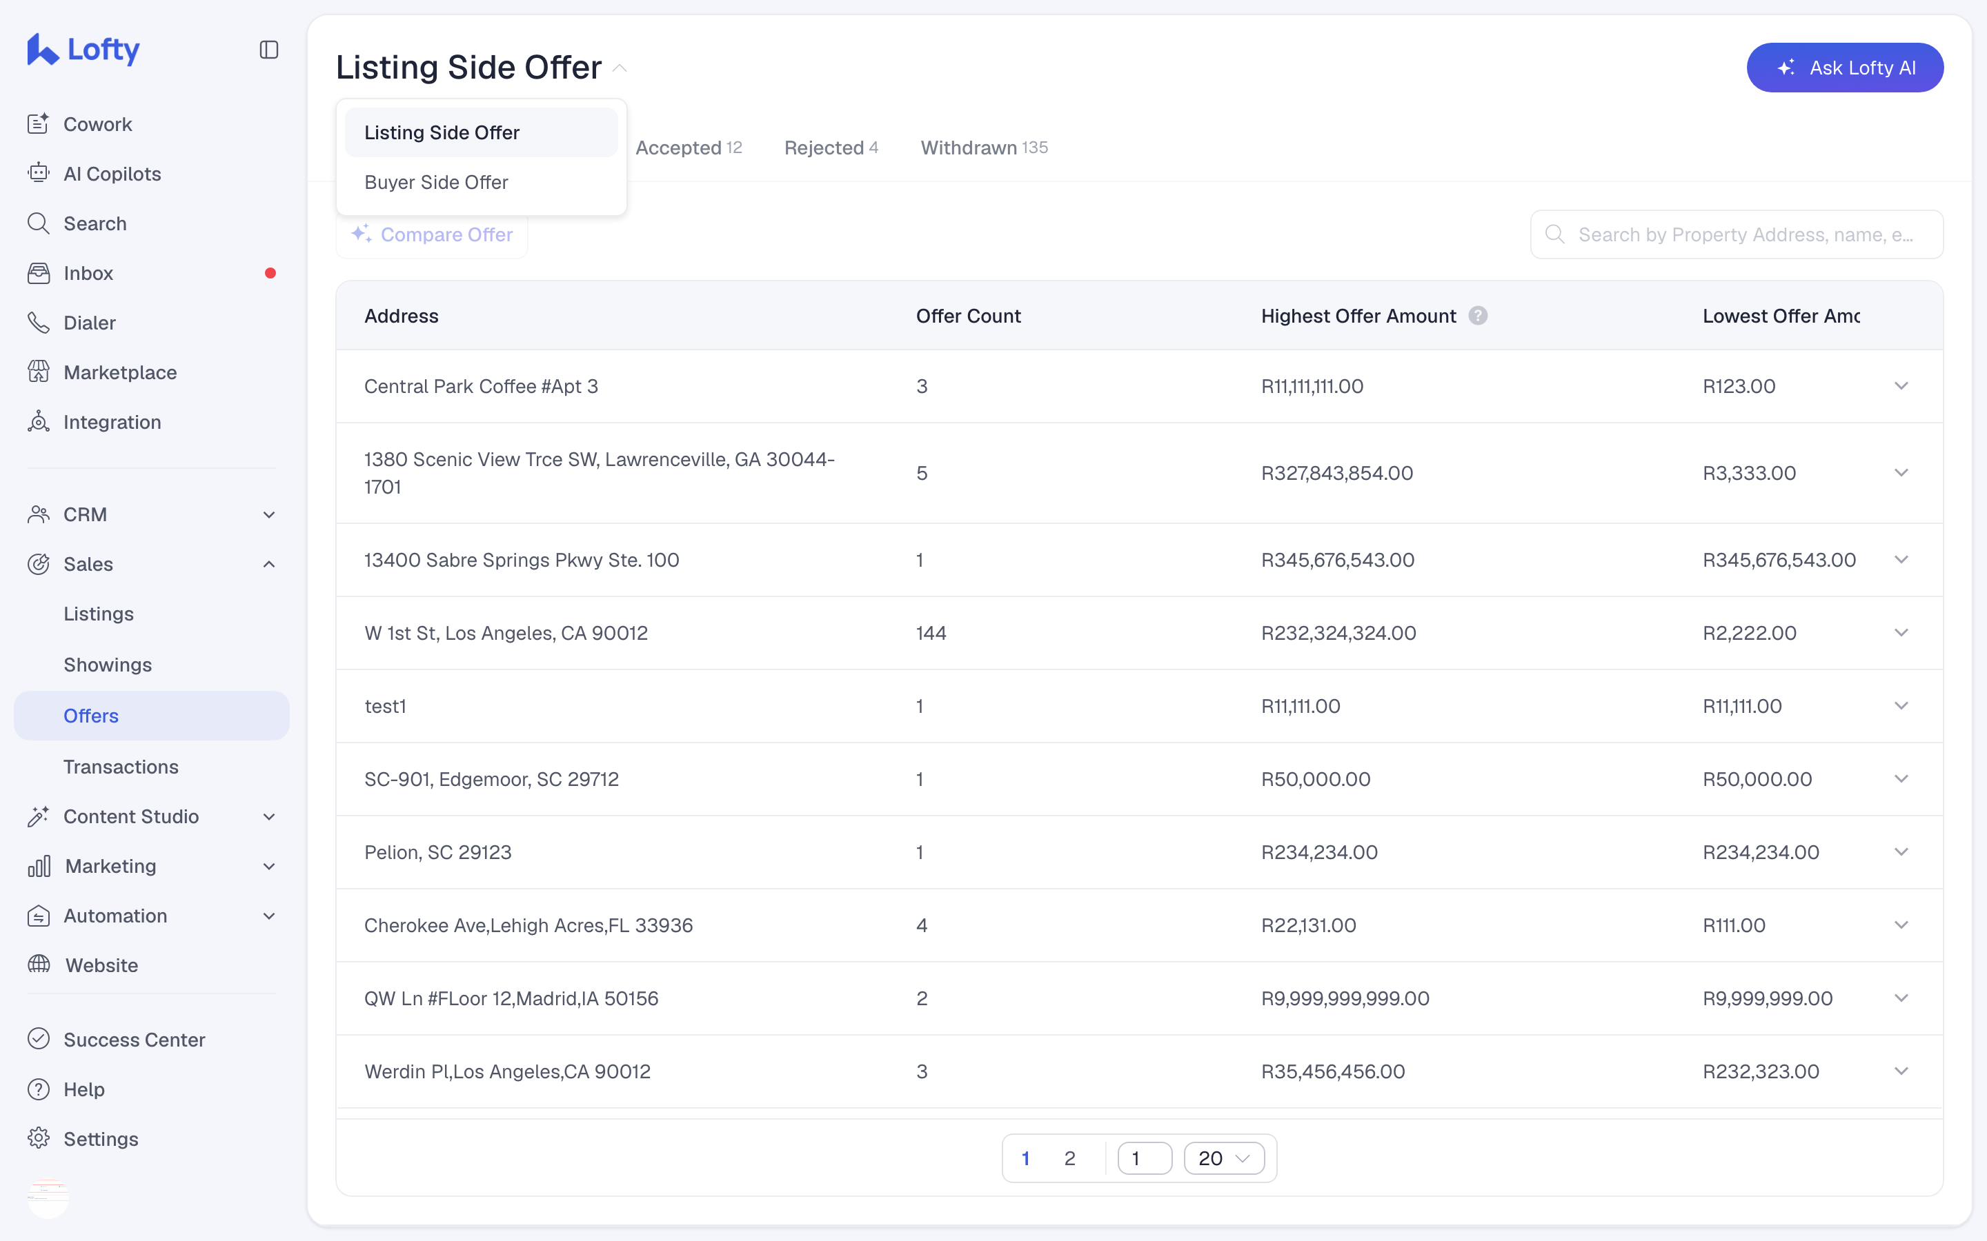Go to page 2 of offers
This screenshot has width=1987, height=1241.
(1069, 1158)
